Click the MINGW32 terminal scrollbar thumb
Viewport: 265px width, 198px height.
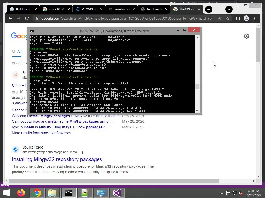coord(197,86)
